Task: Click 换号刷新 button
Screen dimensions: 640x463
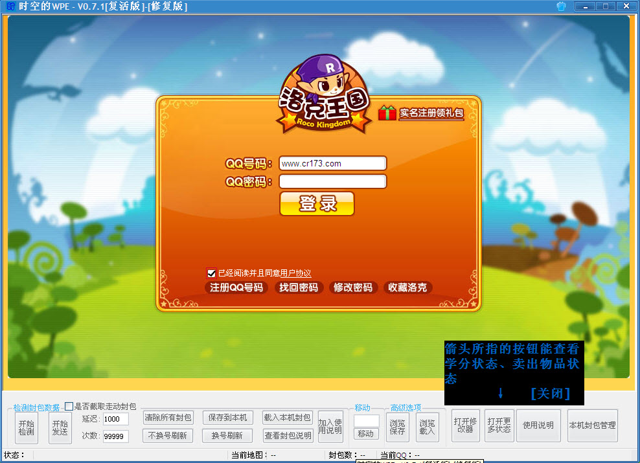Action: (227, 436)
